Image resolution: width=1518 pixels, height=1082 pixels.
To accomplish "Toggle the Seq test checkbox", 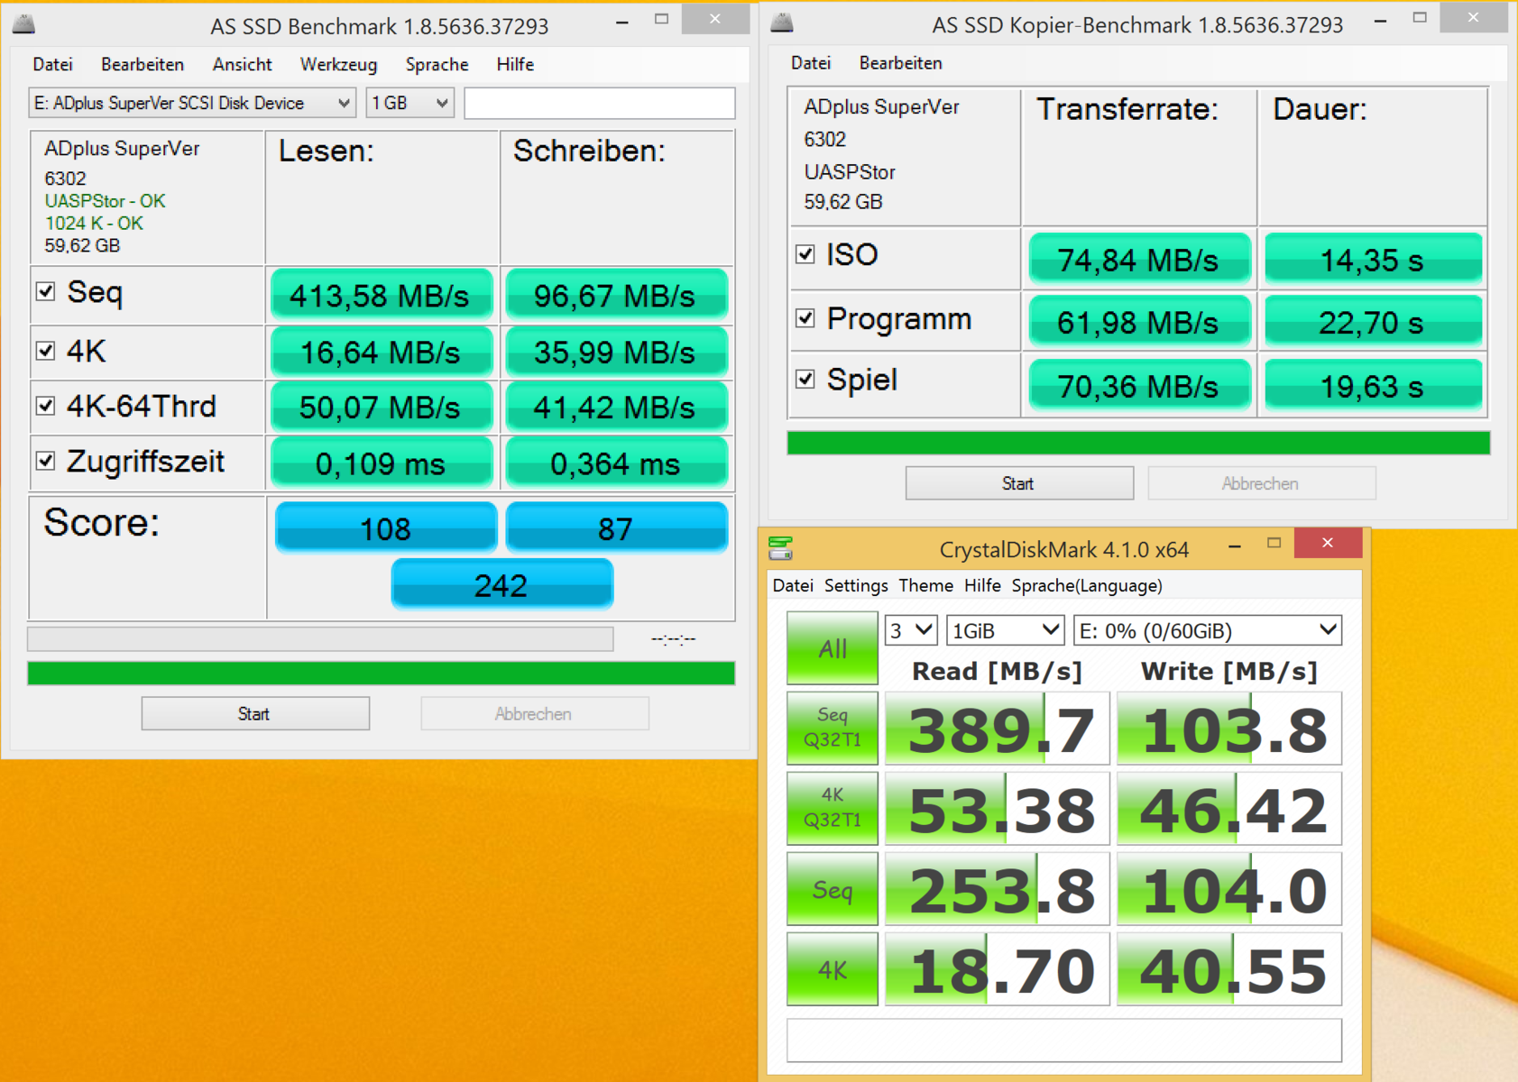I will [46, 291].
